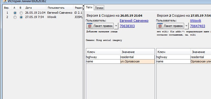Click version number 2 in the list
This screenshot has height=99, width=211.
coord(7,17)
